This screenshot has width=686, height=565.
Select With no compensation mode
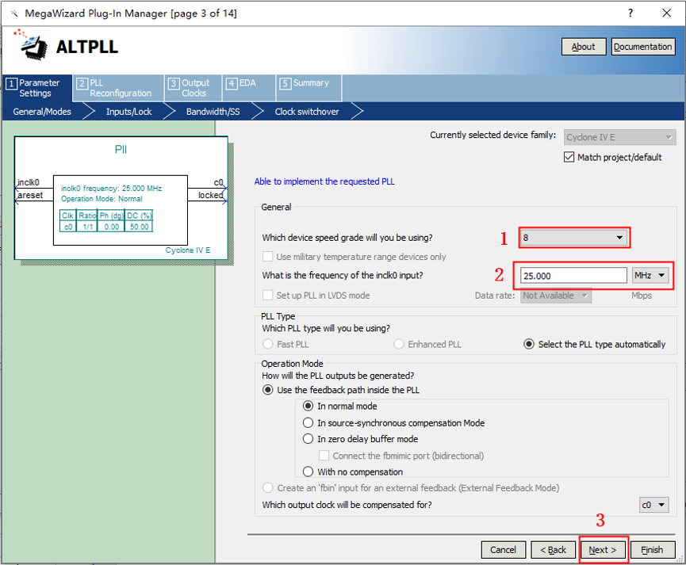(x=309, y=471)
